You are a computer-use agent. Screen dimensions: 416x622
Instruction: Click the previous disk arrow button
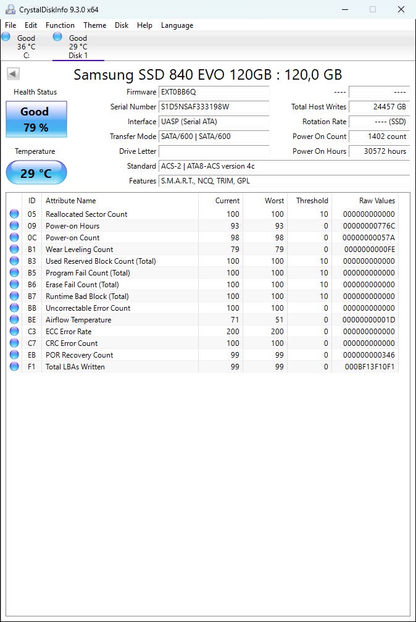pos(13,74)
